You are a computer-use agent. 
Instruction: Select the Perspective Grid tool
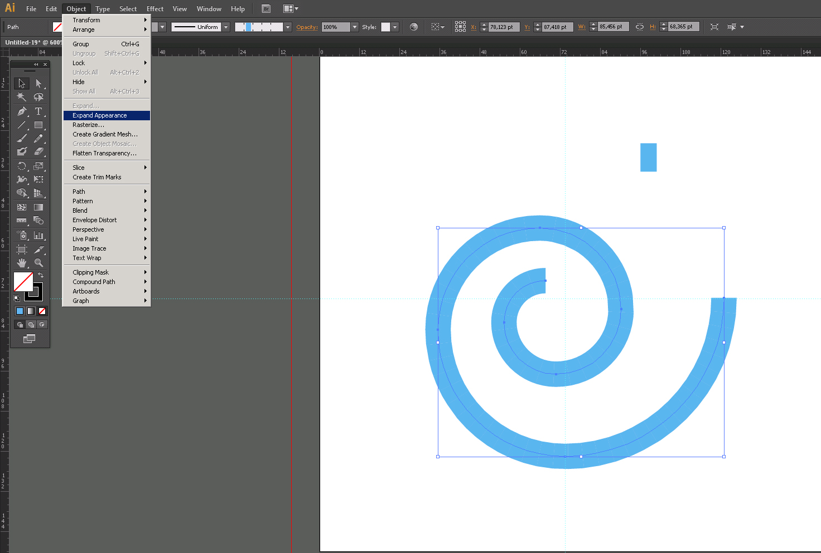(38, 193)
